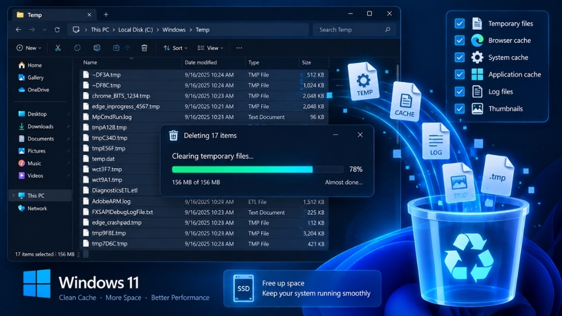Click the Windows 11 logo
Screen dimensions: 562x316
37,283
